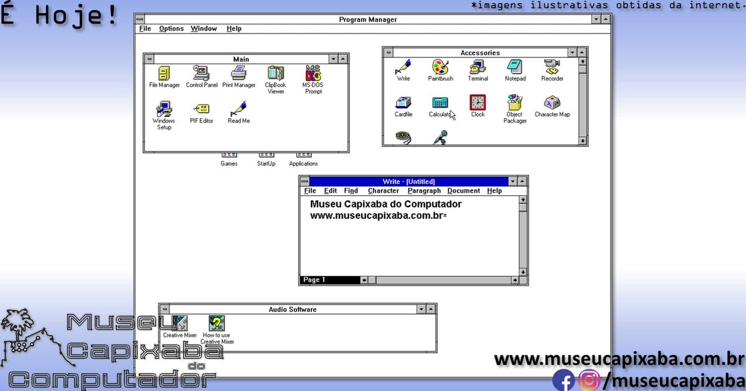This screenshot has height=391, width=746.
Task: Open Windows Setup icon
Action: coord(164,116)
